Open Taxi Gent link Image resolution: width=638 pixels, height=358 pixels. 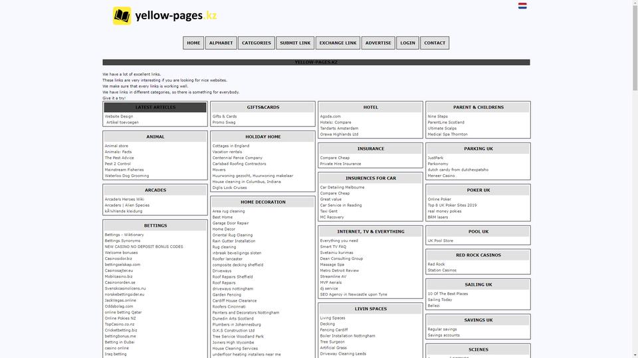click(x=329, y=211)
